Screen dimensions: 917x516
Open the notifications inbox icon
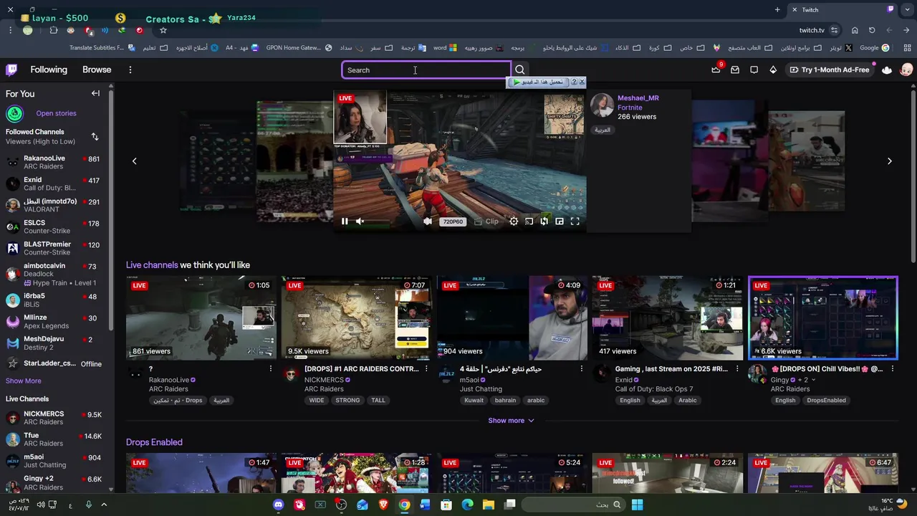[735, 70]
